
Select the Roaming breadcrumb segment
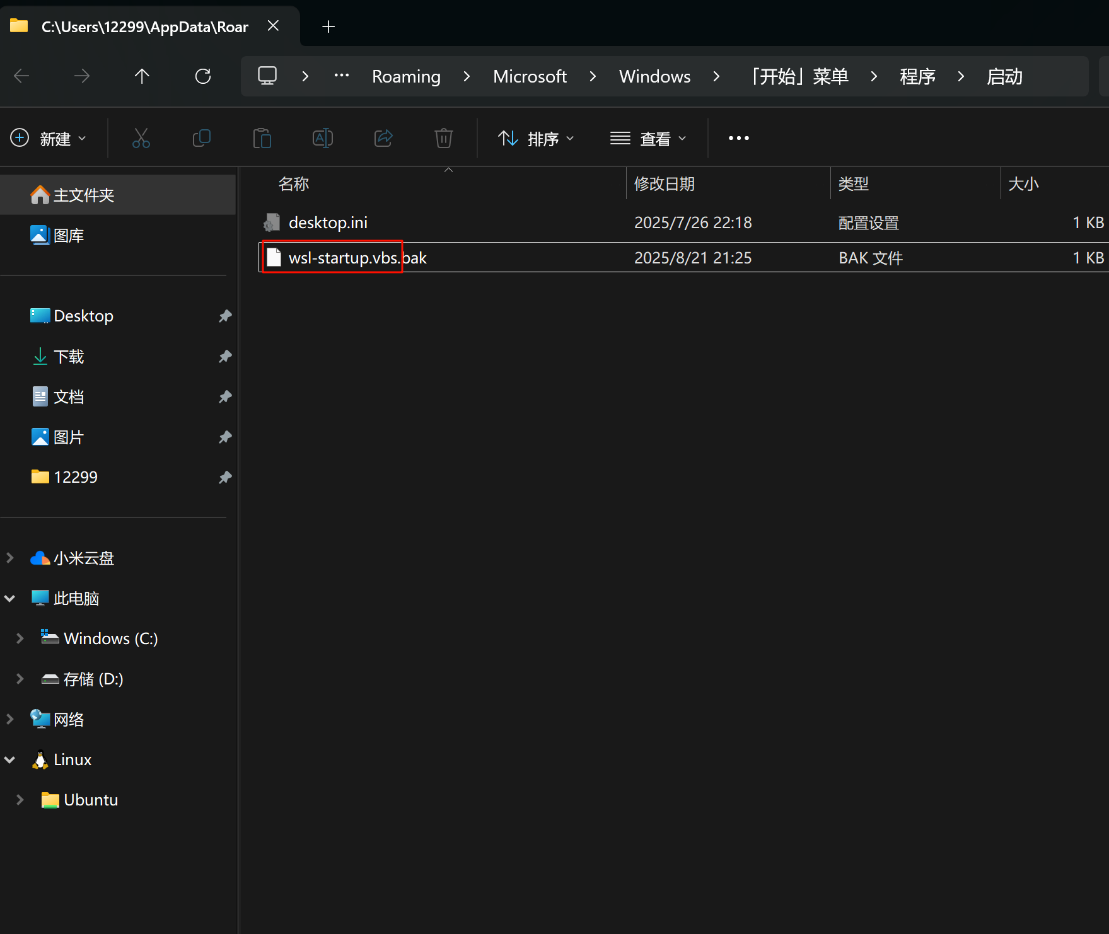[406, 76]
